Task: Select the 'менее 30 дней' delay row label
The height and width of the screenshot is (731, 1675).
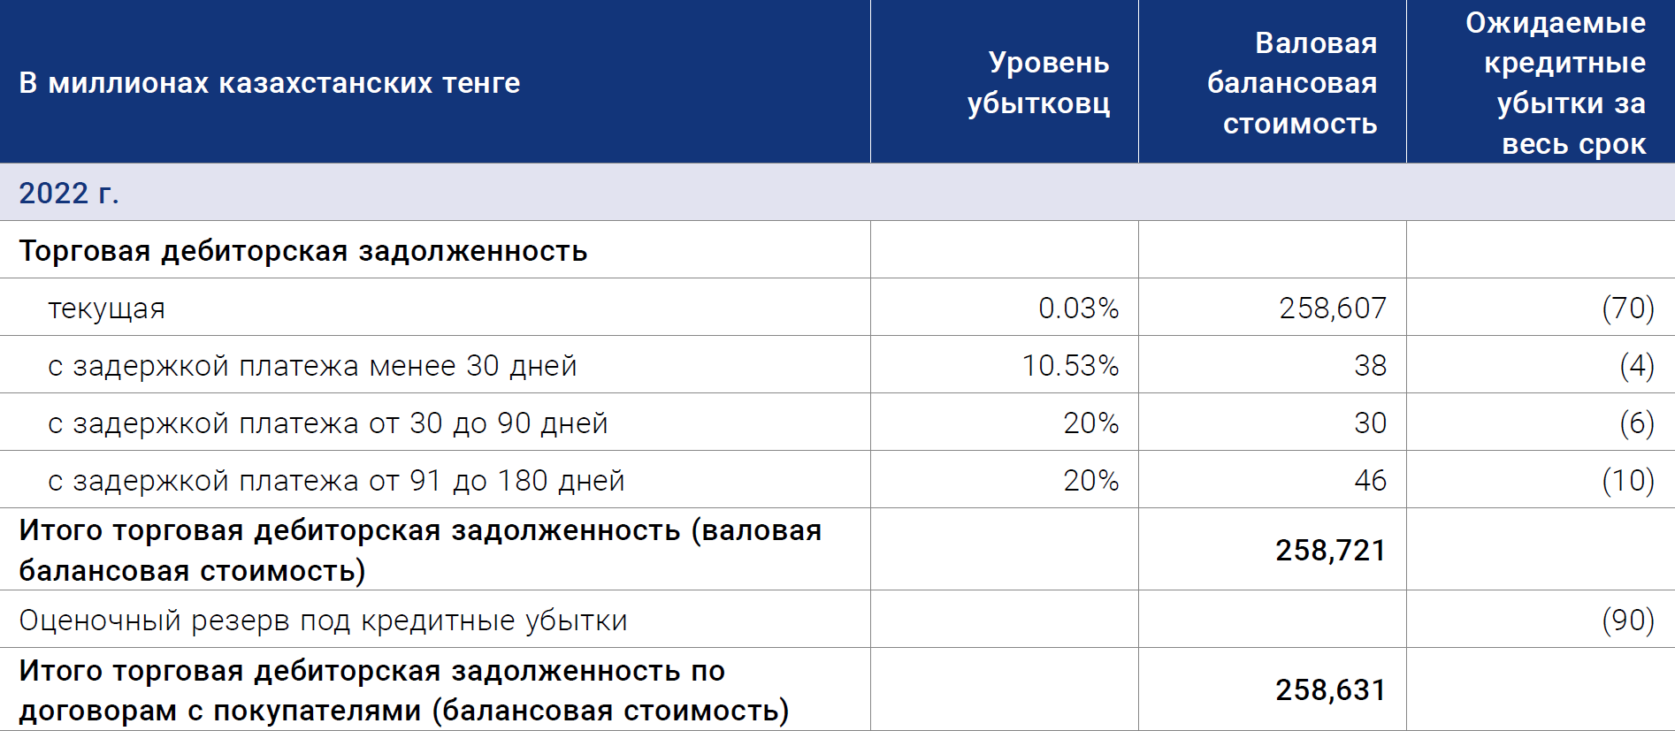Action: pos(312,365)
